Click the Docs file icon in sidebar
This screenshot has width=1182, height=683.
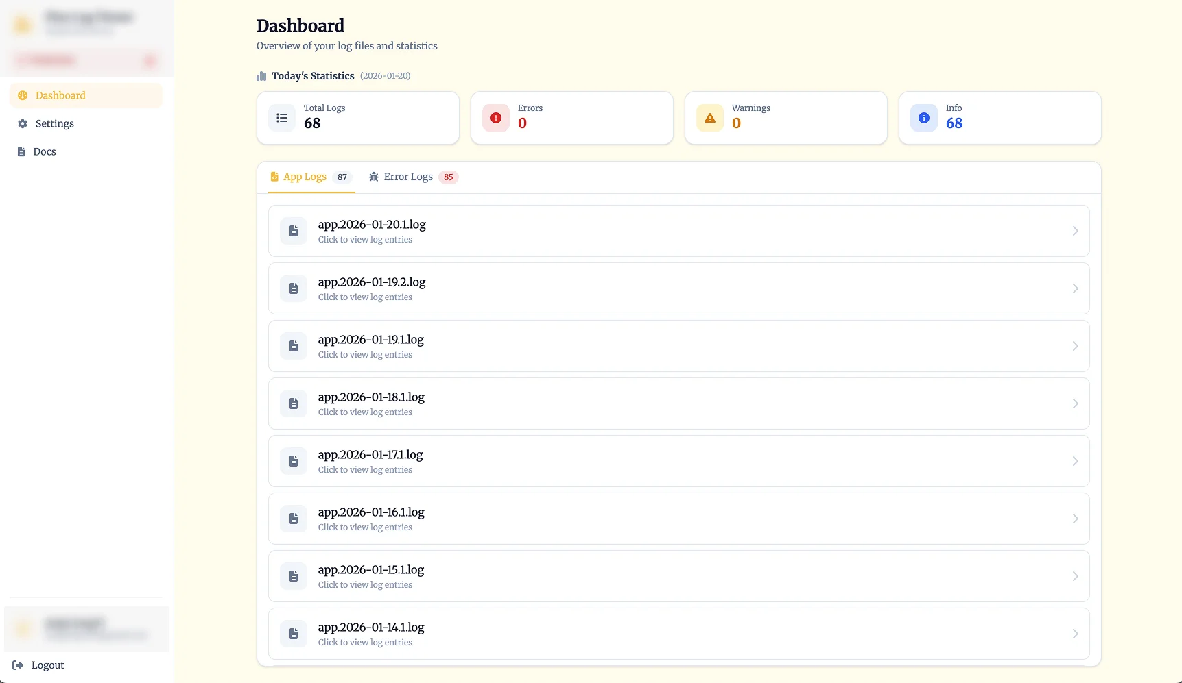(21, 151)
